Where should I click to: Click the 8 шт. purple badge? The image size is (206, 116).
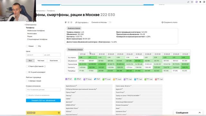click(88, 79)
